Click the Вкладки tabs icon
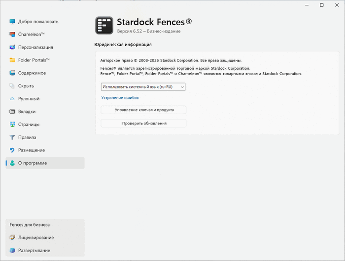 [x=12, y=112]
